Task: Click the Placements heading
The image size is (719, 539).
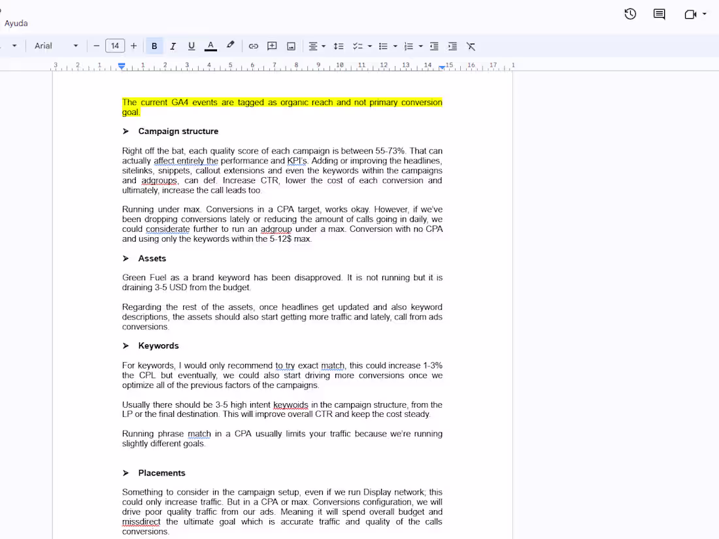Action: click(162, 473)
